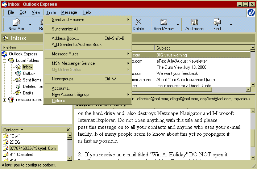Screen dimensions: 257x169
Task: Choose Address Book... in Tools menu
Action: pyautogui.click(x=88, y=38)
